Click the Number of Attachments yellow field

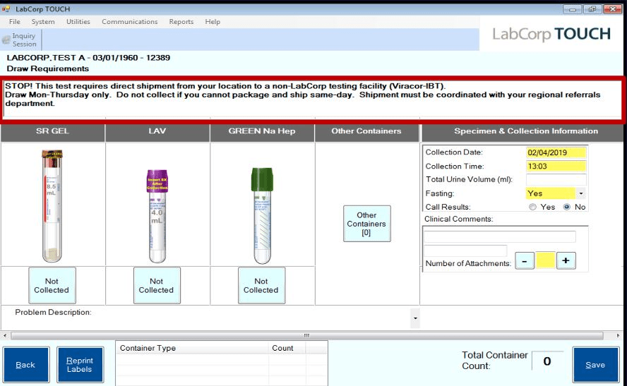click(545, 260)
